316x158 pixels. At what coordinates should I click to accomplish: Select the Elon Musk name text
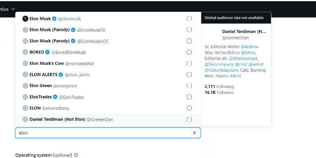pyautogui.click(x=40, y=19)
